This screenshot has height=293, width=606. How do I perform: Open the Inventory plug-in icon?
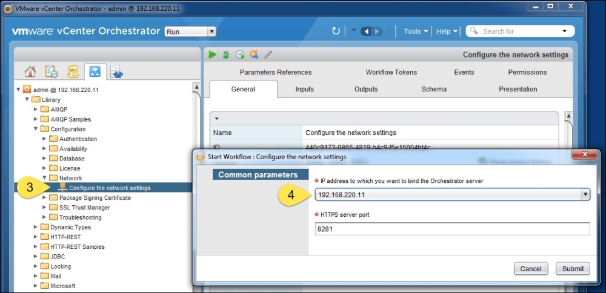(116, 71)
